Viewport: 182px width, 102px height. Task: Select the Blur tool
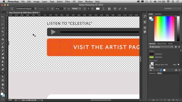pyautogui.click(x=3, y=61)
